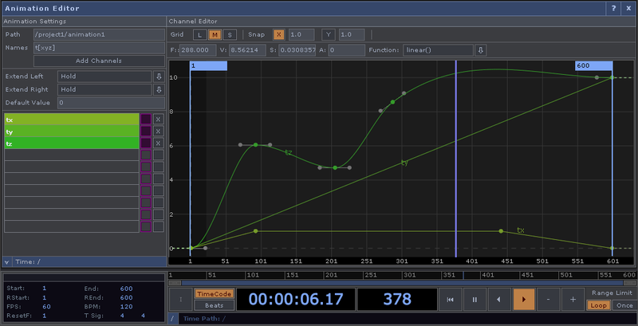Delete the ty channel with X button
The height and width of the screenshot is (326, 638).
(x=158, y=131)
